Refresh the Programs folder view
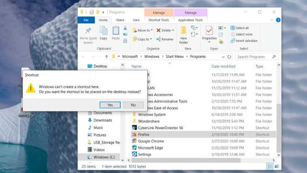The image size is (307, 173). click(229, 57)
